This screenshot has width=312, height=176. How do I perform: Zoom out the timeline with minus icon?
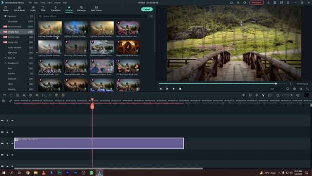coord(278,95)
